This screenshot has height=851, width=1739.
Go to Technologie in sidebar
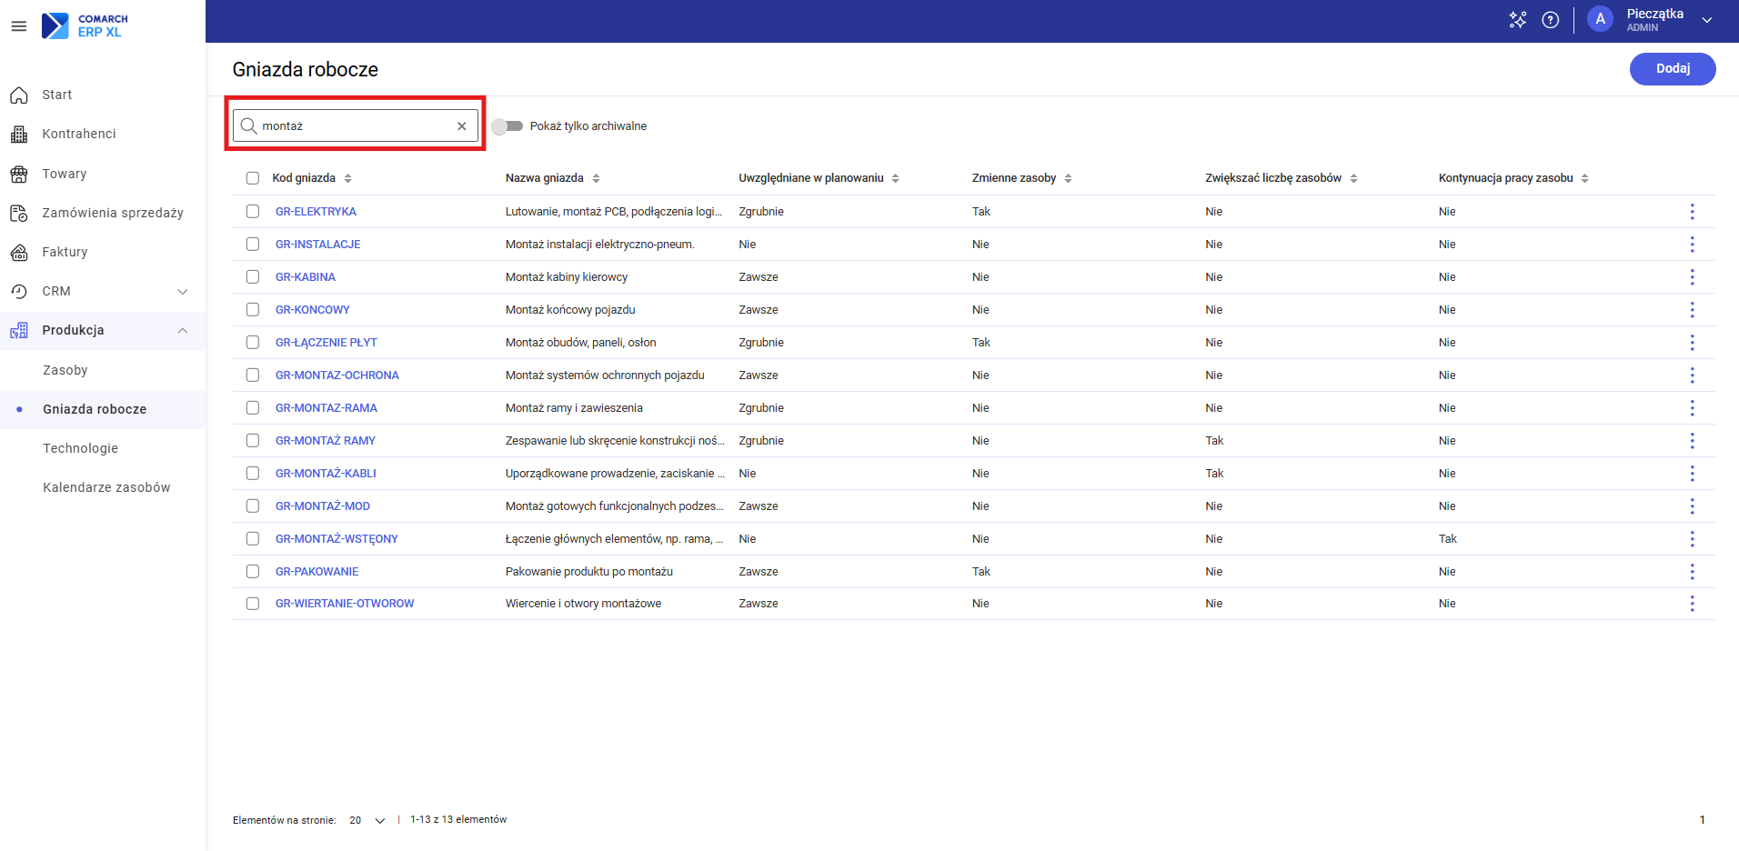80,448
